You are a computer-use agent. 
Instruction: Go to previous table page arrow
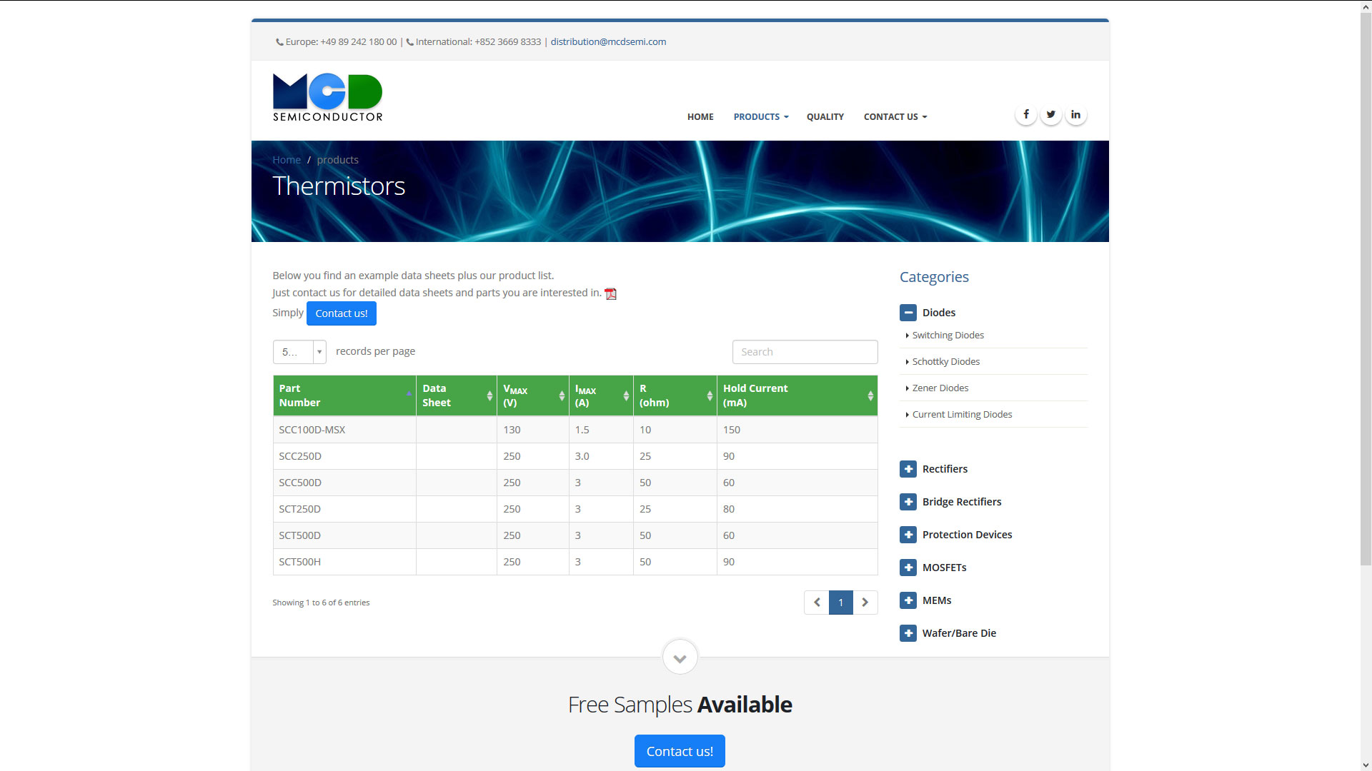pos(817,603)
